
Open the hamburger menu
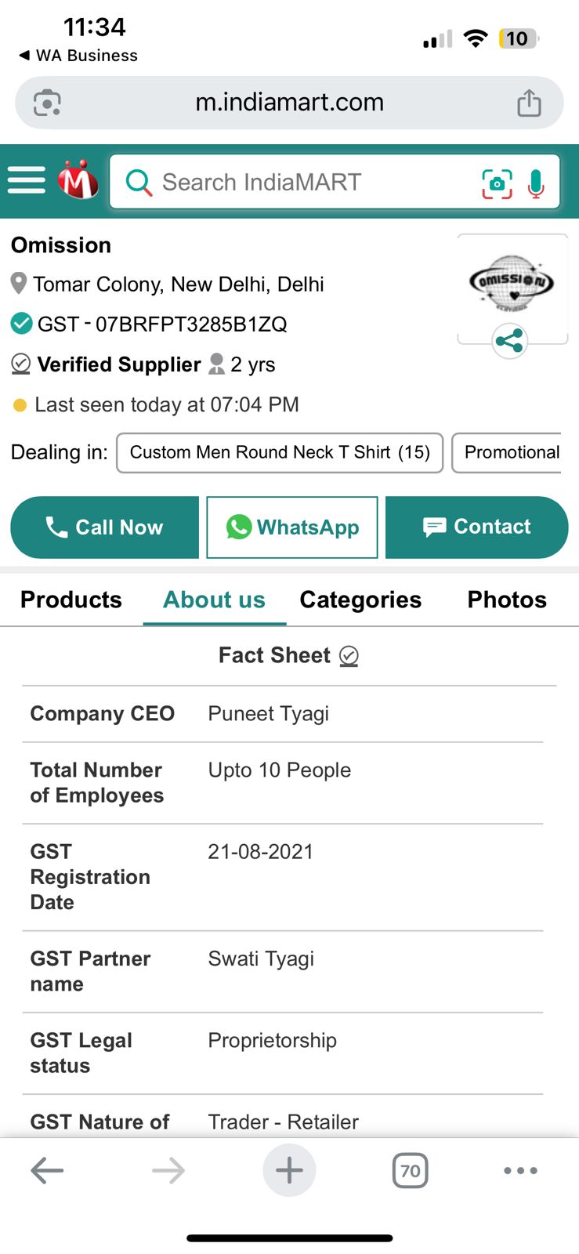pyautogui.click(x=27, y=179)
